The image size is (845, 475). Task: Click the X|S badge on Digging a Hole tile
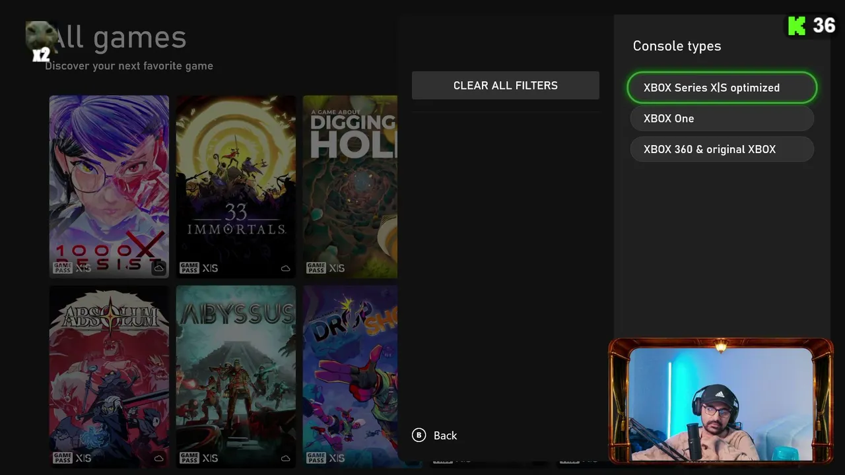pos(337,268)
